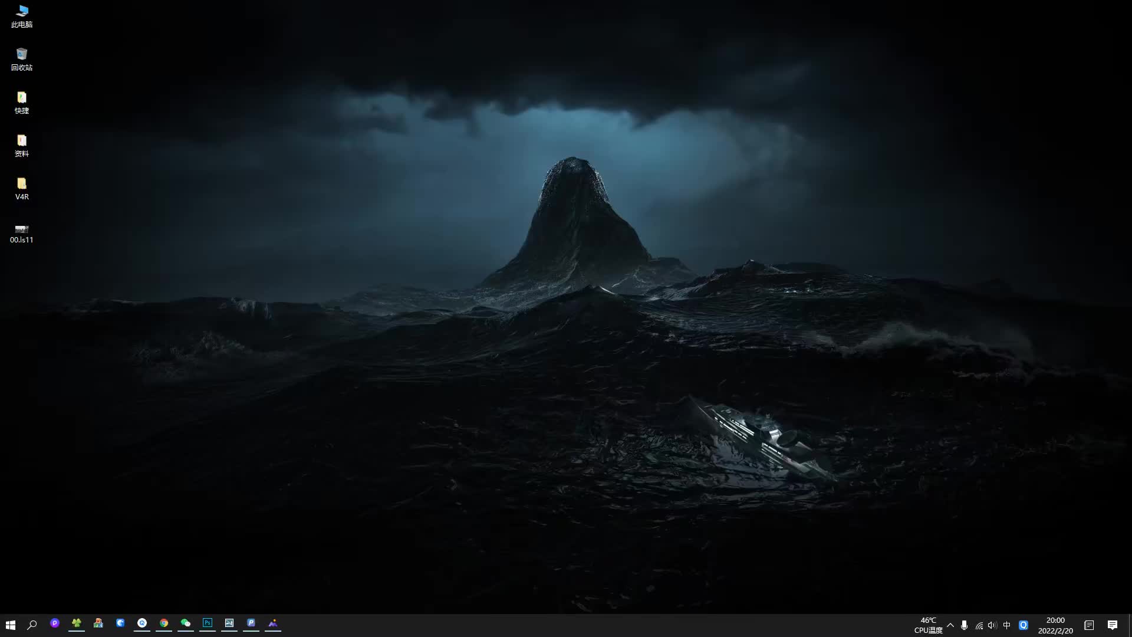This screenshot has height=637, width=1132.
Task: Open the blue square browser icon in taskbar
Action: 120,623
